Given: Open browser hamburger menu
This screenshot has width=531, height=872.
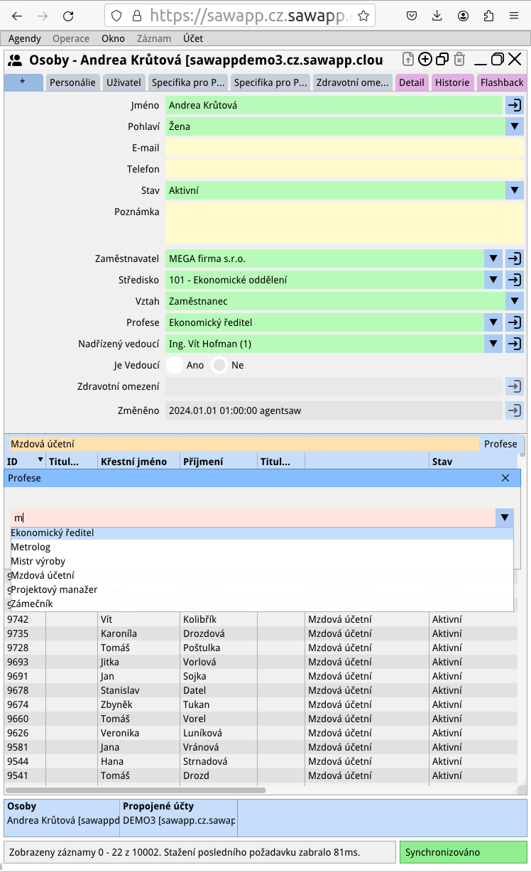Looking at the screenshot, I should click(x=514, y=16).
